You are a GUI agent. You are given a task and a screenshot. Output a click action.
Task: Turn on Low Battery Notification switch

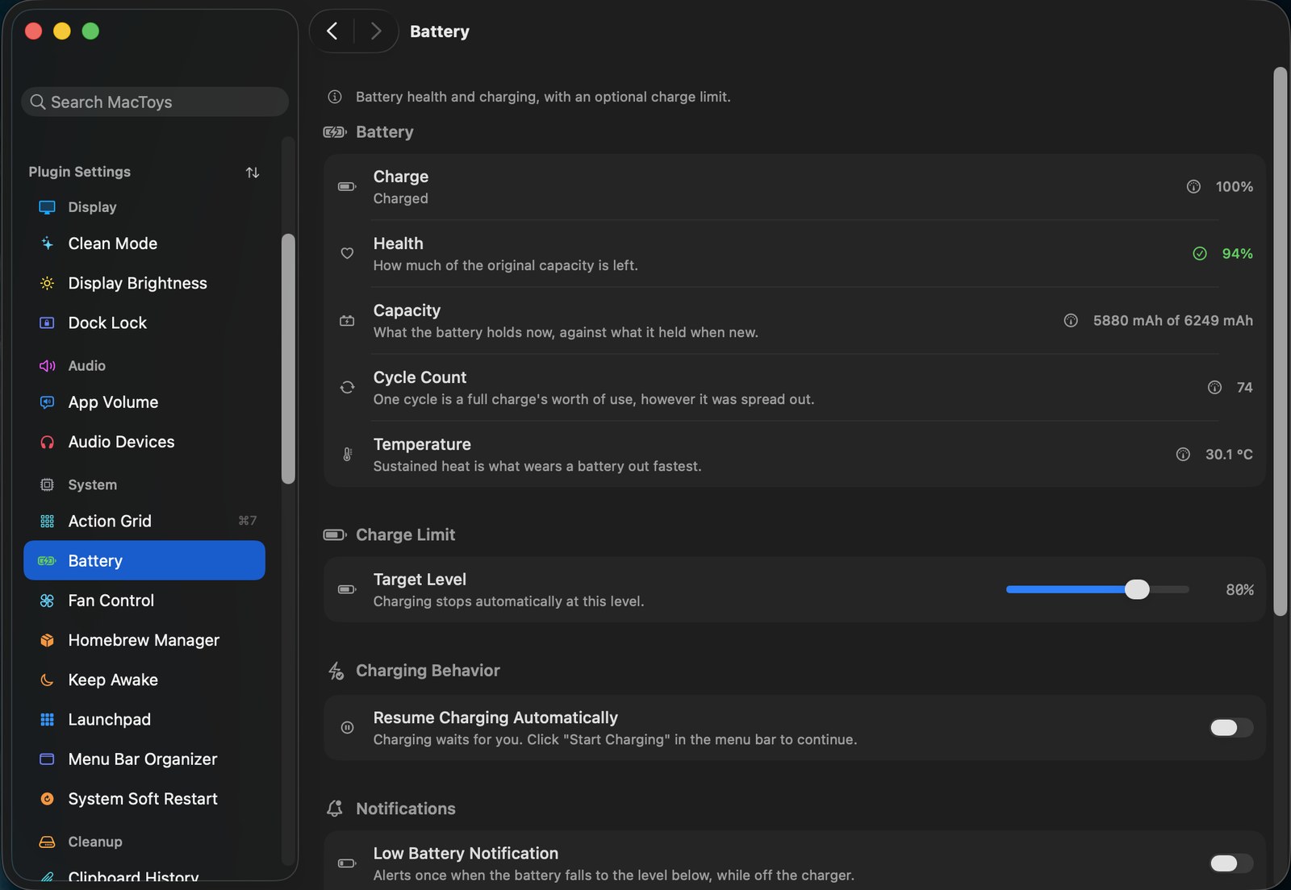pyautogui.click(x=1231, y=863)
